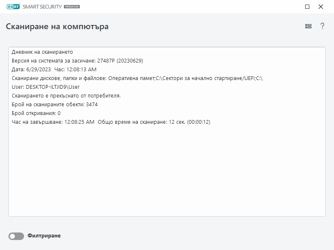This screenshot has width=334, height=250.
Task: Select the Дневник на сканирането log line
Action: tap(42, 52)
